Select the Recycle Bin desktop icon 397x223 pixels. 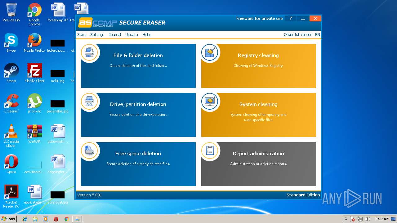coord(11,12)
